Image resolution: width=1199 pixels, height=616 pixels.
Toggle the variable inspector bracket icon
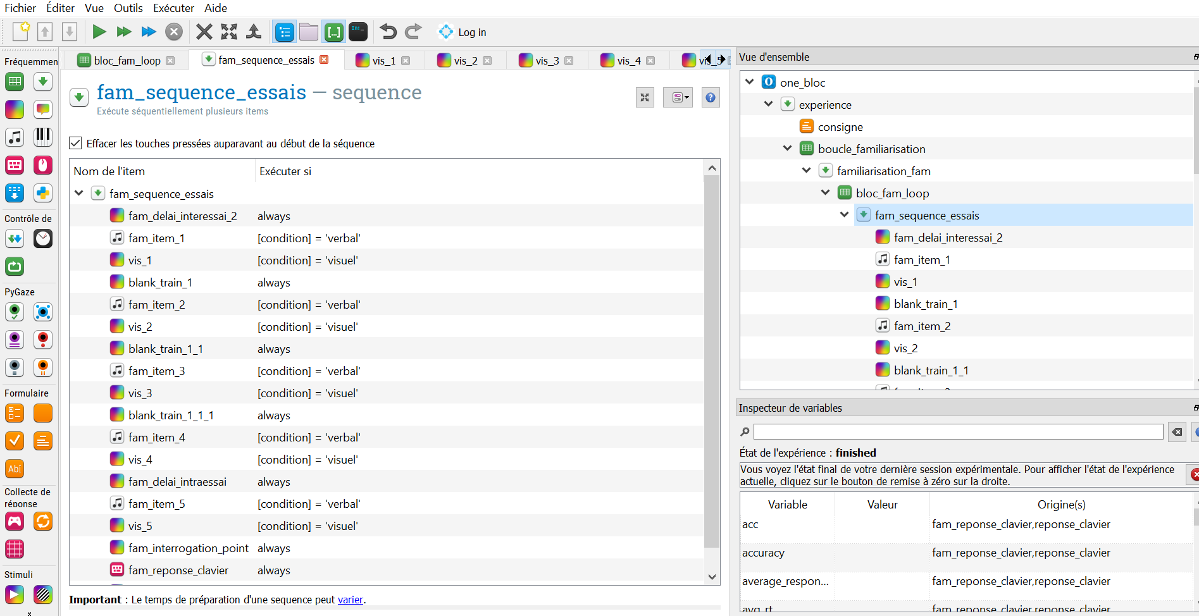[x=333, y=32]
